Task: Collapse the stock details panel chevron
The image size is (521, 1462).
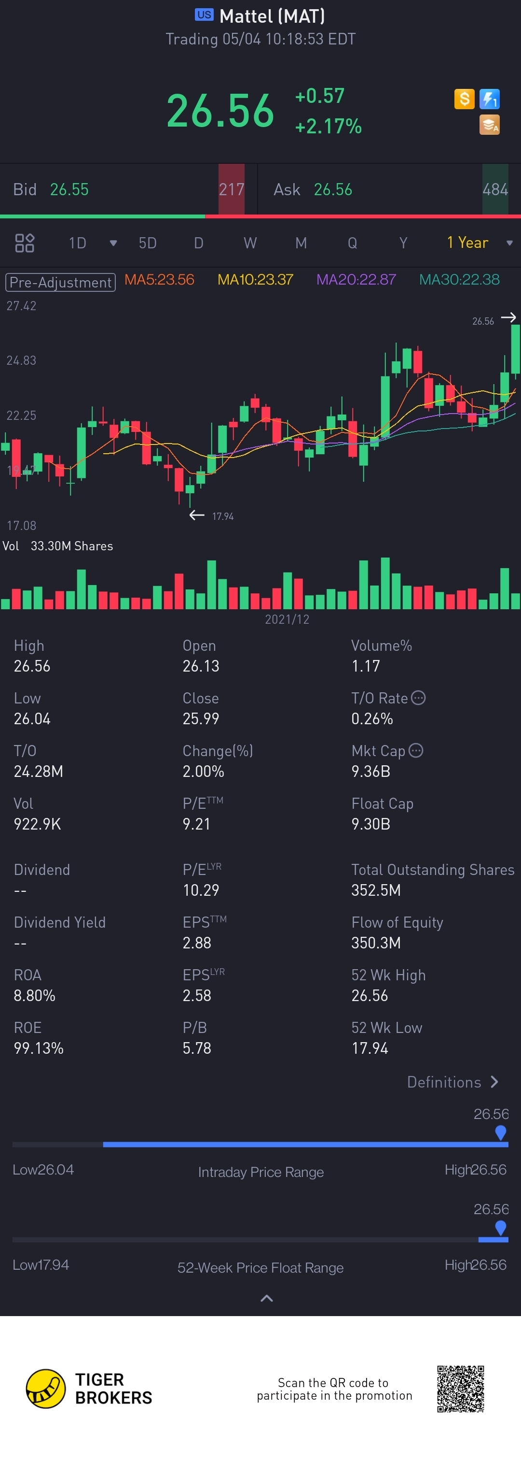Action: coord(266,1298)
